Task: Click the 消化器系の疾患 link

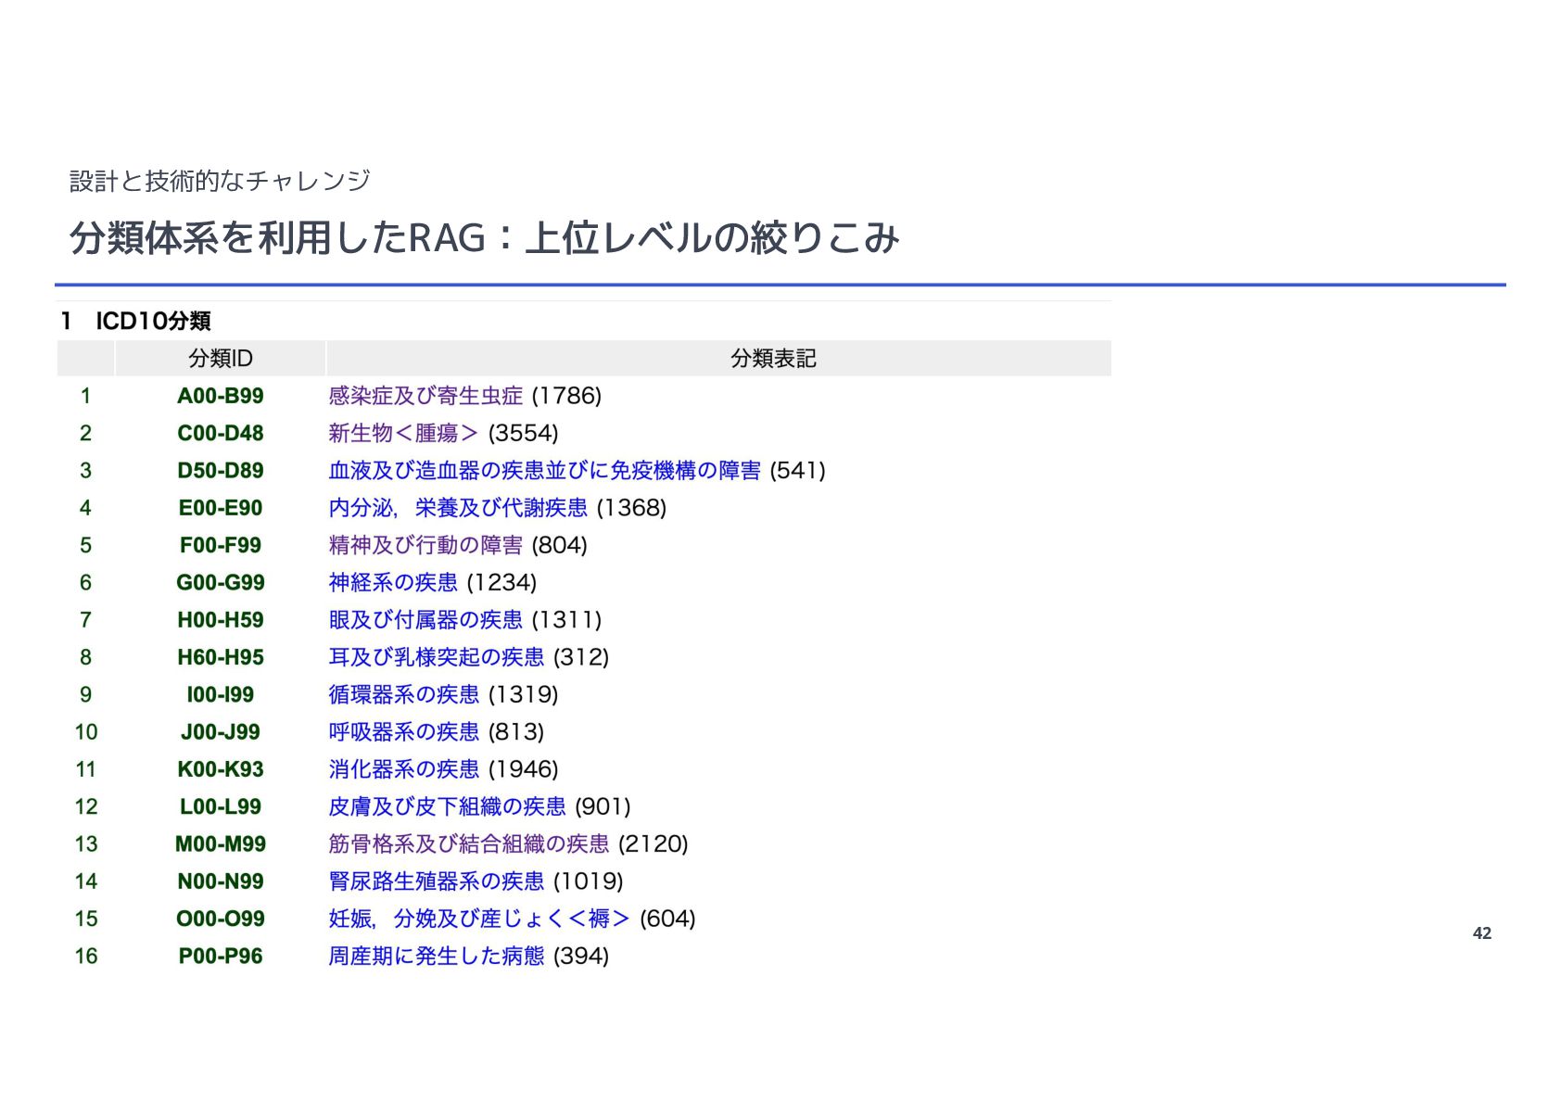Action: (404, 769)
